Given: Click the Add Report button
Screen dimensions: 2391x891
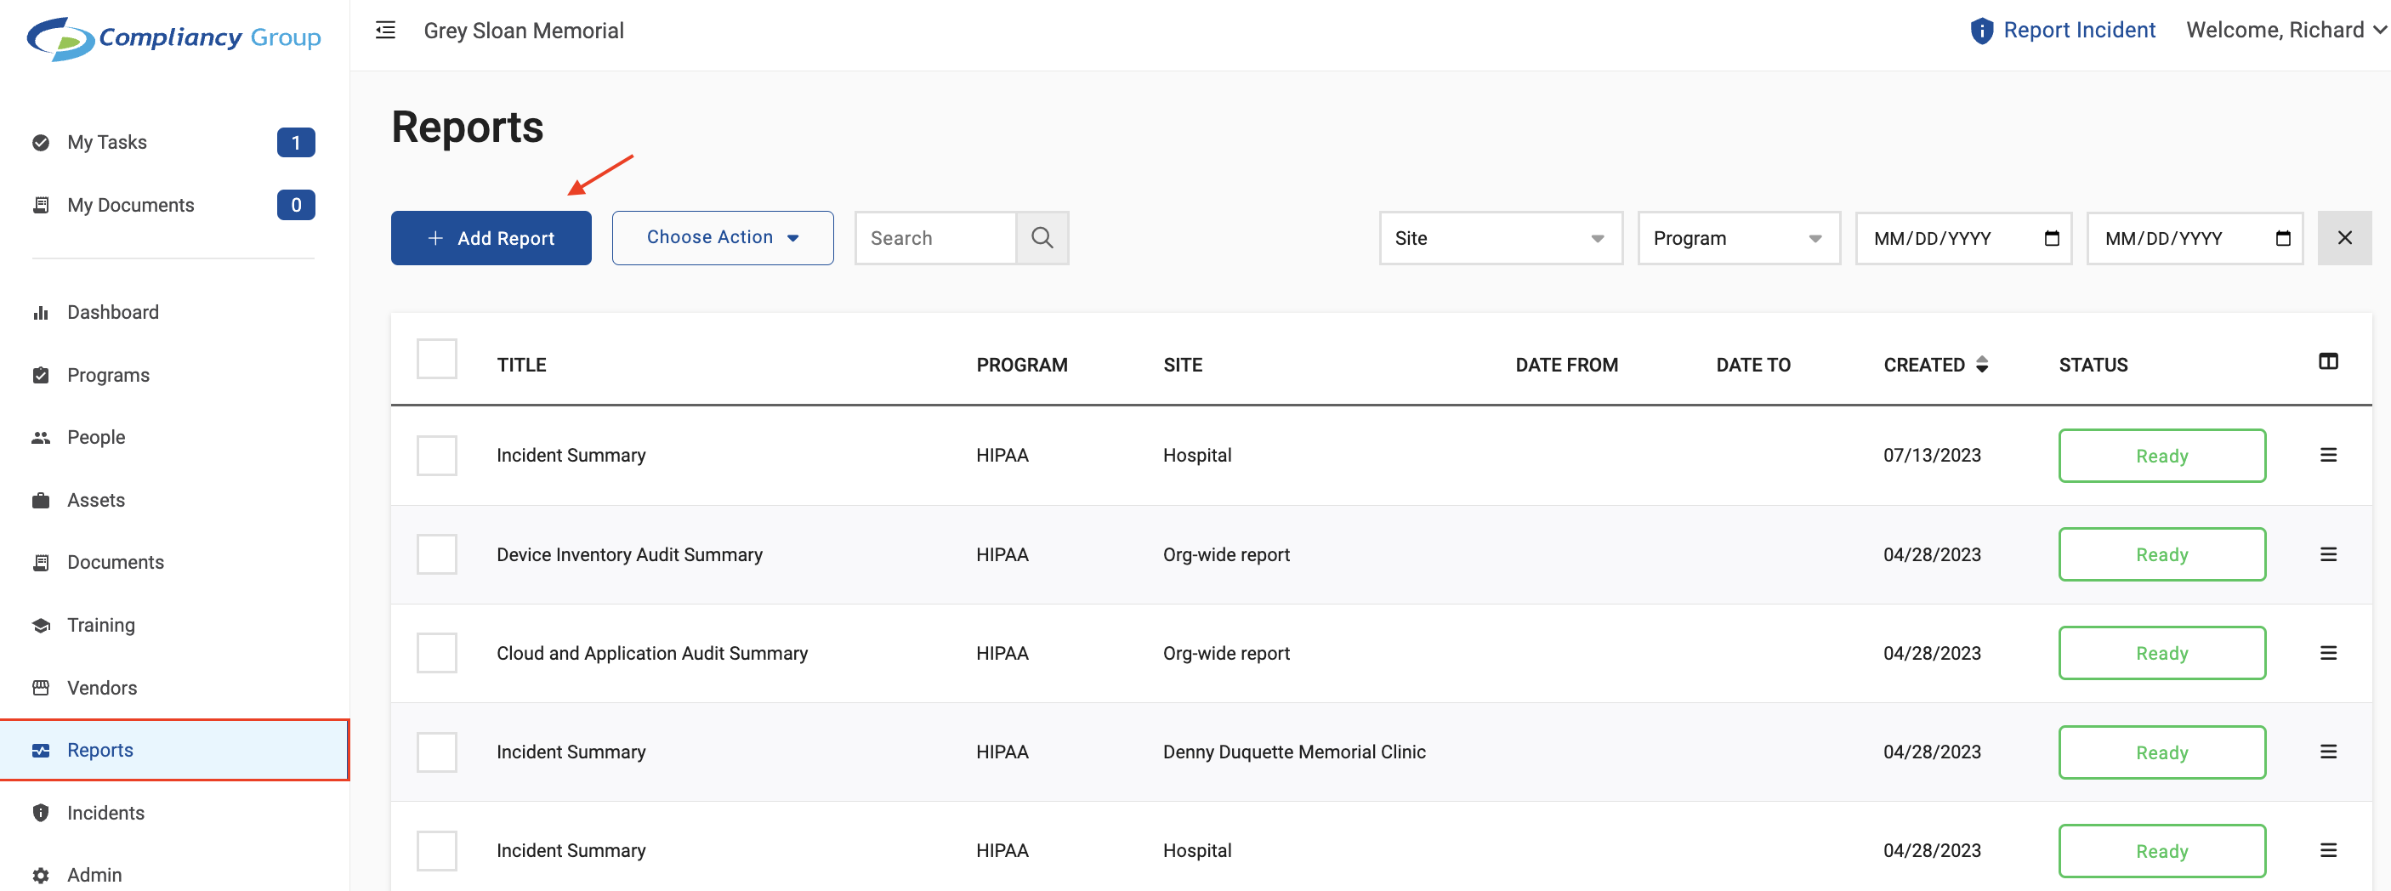Looking at the screenshot, I should pyautogui.click(x=490, y=239).
